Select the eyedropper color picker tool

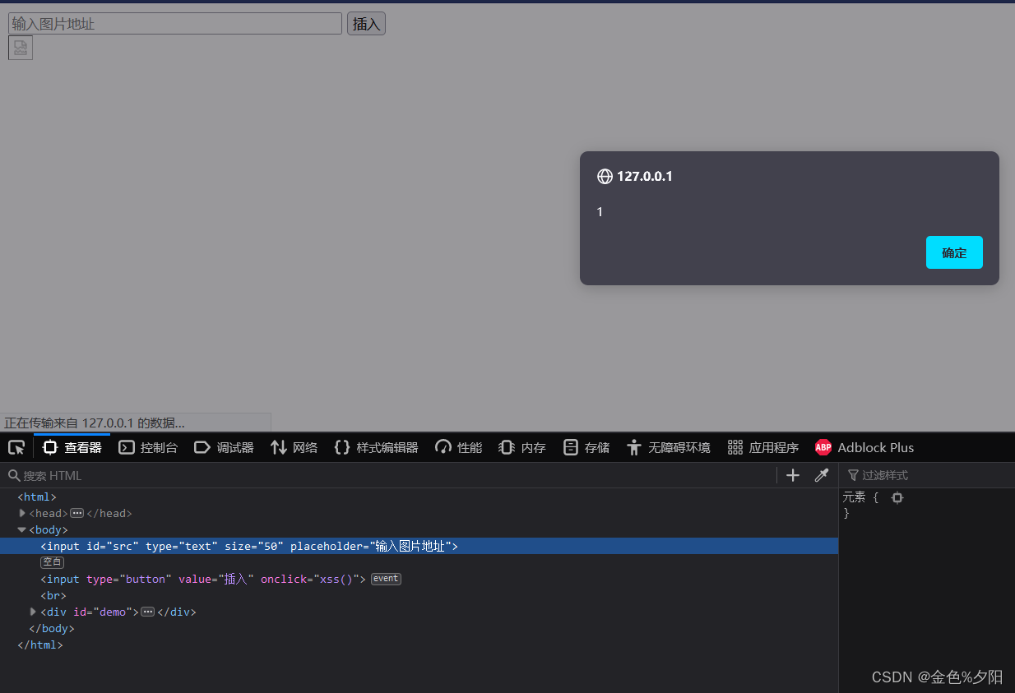[821, 475]
